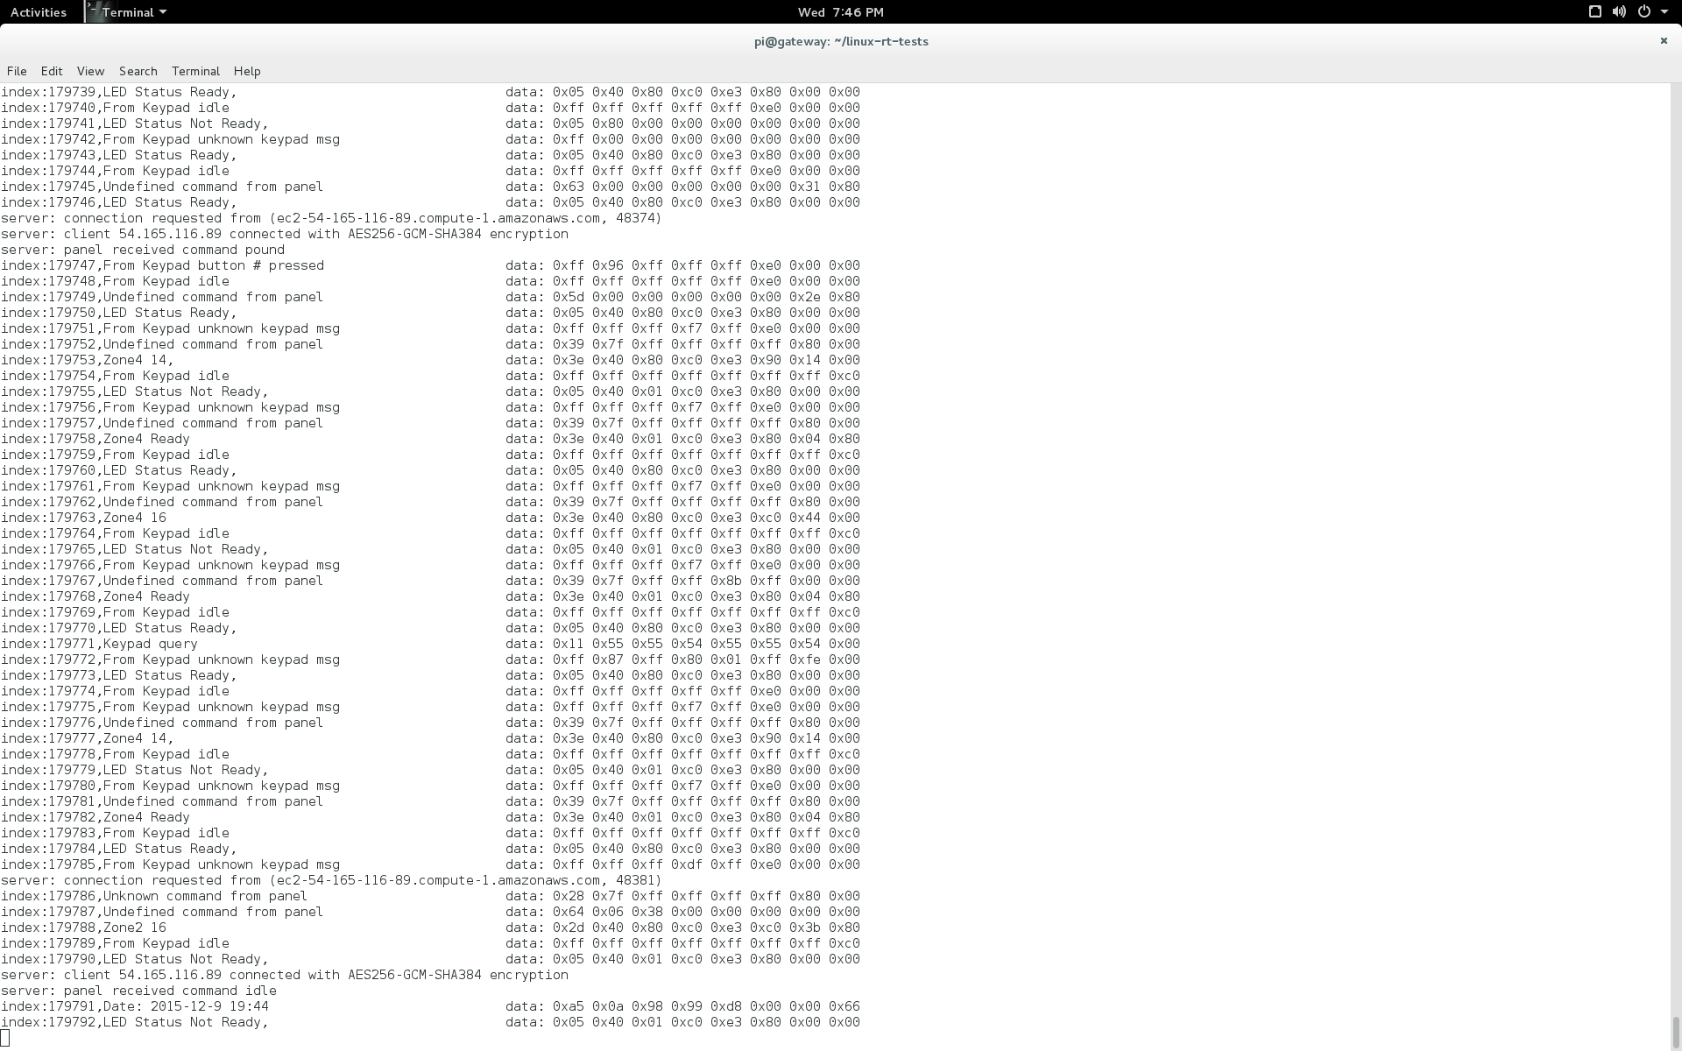Click line index:179771 Keypad query
Viewport: 1682px width, 1051px height.
(430, 644)
